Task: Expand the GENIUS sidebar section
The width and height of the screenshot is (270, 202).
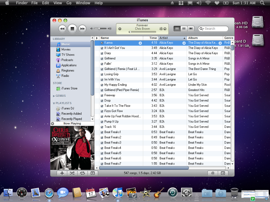Action: click(54, 96)
